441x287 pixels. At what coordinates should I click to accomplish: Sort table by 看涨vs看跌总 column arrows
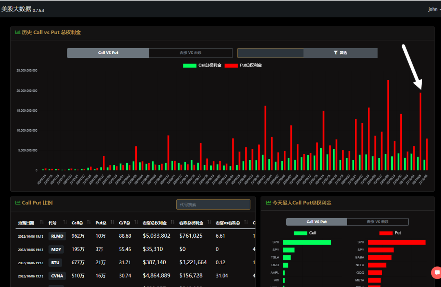pyautogui.click(x=246, y=222)
